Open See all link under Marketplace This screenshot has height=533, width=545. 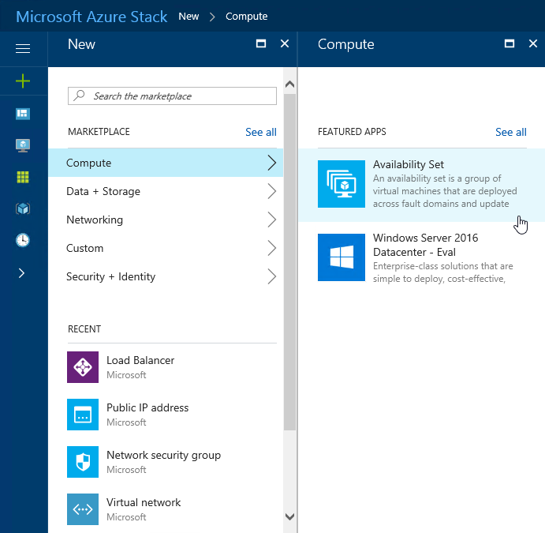point(261,132)
